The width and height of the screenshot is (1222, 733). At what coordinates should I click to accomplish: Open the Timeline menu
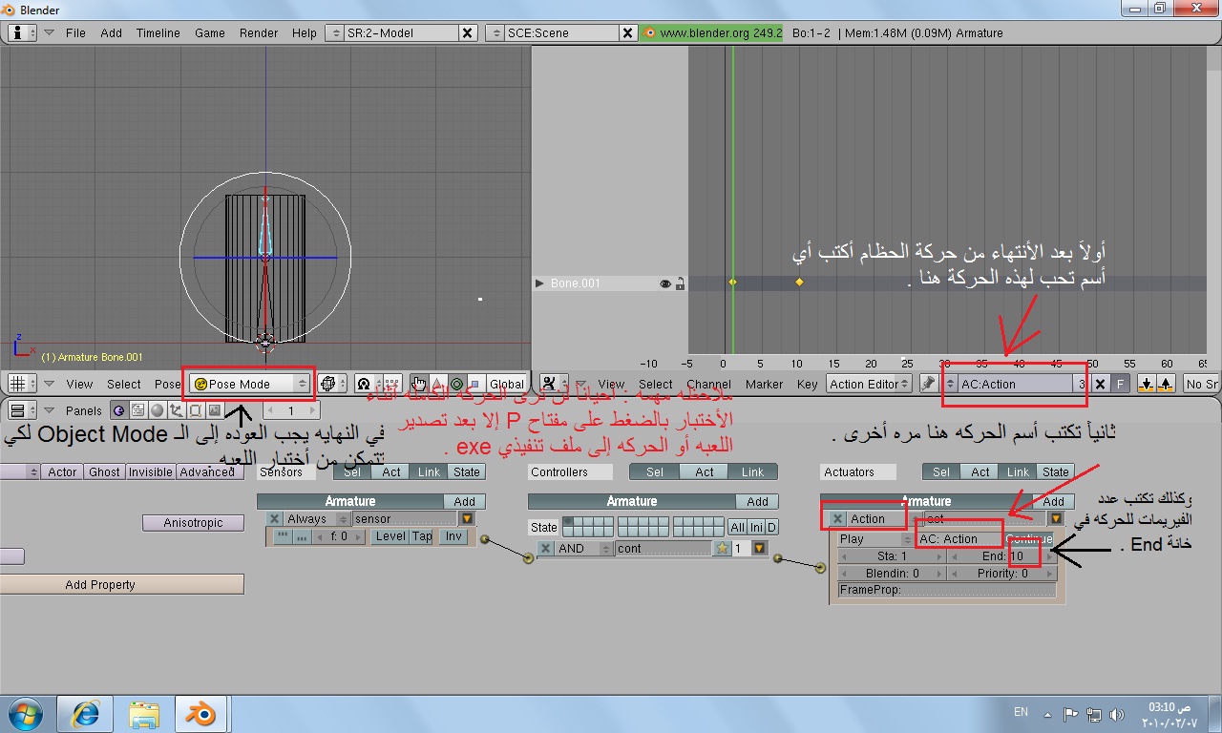pyautogui.click(x=158, y=32)
